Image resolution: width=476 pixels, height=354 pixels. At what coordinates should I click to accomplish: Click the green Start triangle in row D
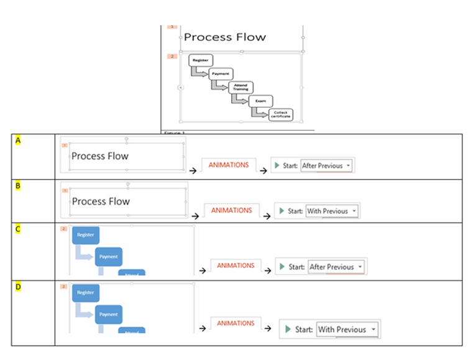288,329
